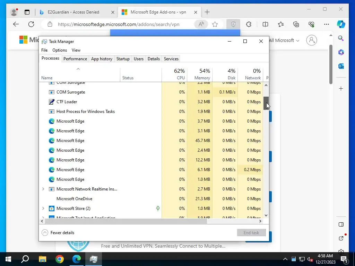Image resolution: width=355 pixels, height=266 pixels.
Task: Switch to the Services tab
Action: tap(171, 59)
